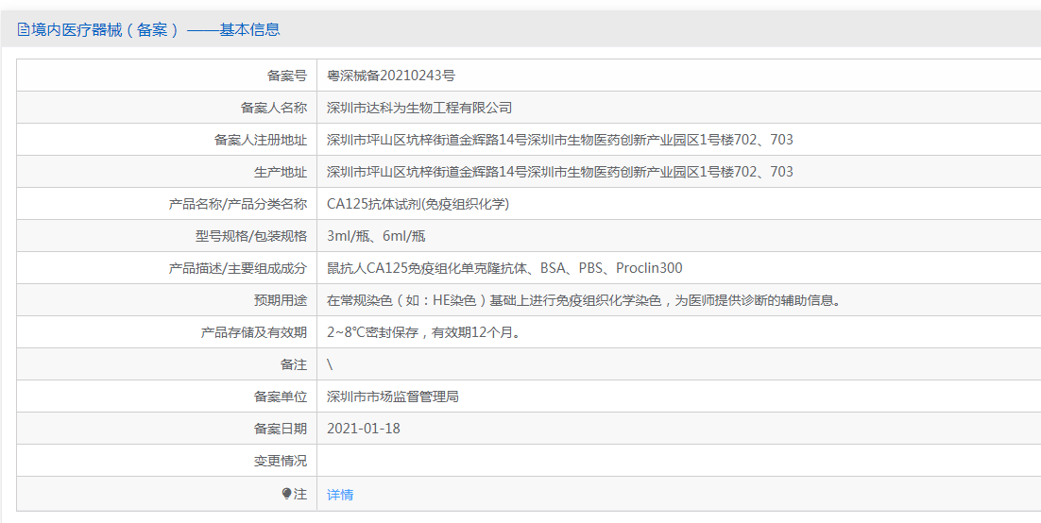The height and width of the screenshot is (523, 1041).
Task: Click the backslash value in 备注 row
Action: point(330,365)
